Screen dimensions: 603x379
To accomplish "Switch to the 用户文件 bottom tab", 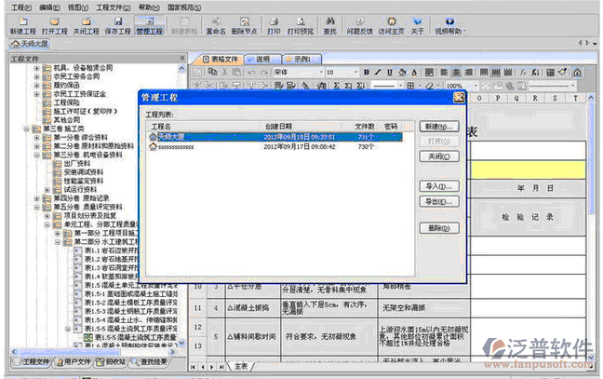I will click(73, 360).
